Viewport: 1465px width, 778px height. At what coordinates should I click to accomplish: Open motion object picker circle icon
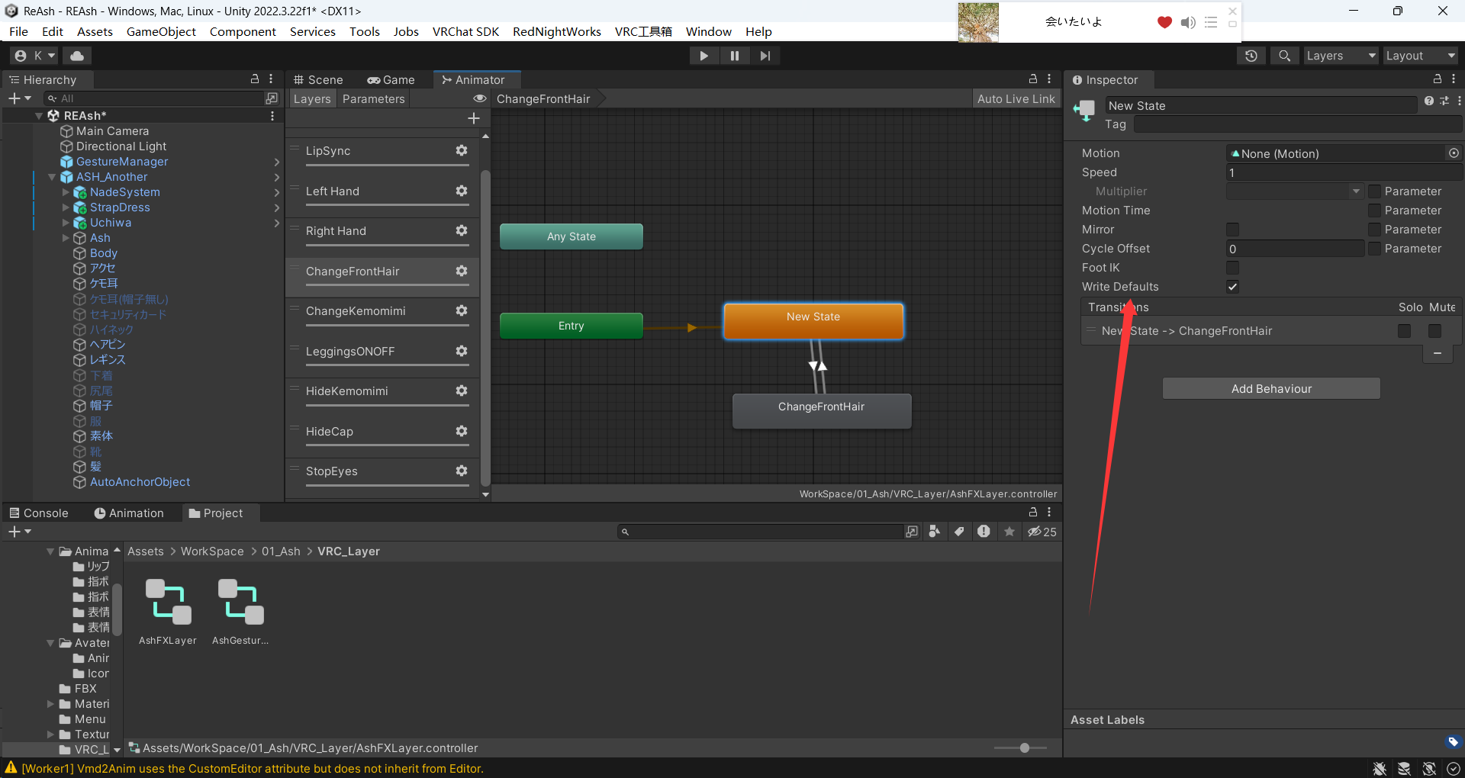point(1454,153)
